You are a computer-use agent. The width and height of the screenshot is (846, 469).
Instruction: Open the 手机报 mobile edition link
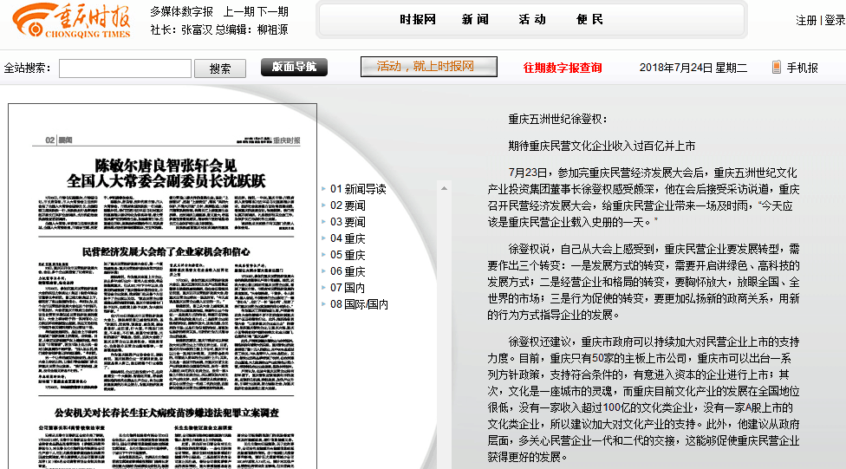pyautogui.click(x=802, y=68)
